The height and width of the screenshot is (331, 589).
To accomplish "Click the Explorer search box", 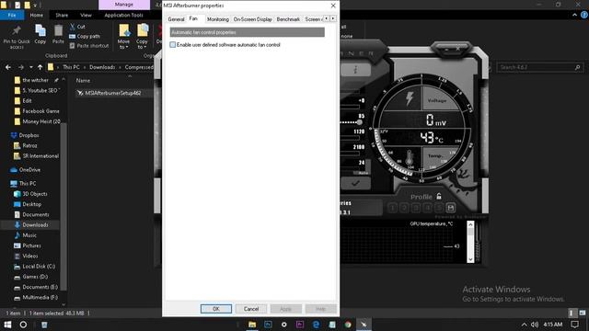I will point(540,67).
